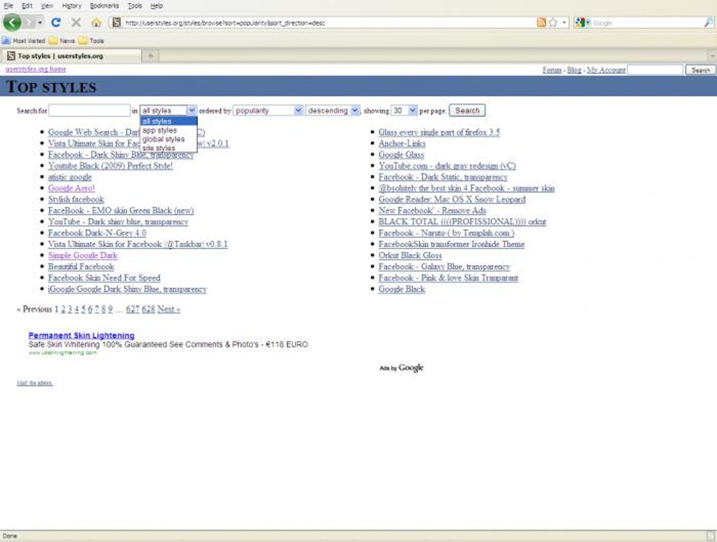
Task: Open the 30 per page dropdown
Action: (x=404, y=110)
